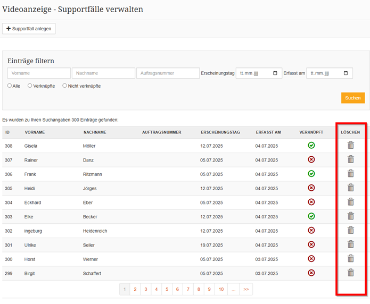Click the VORNAME column header
Viewport: 370px width, 304px height.
coord(35,132)
